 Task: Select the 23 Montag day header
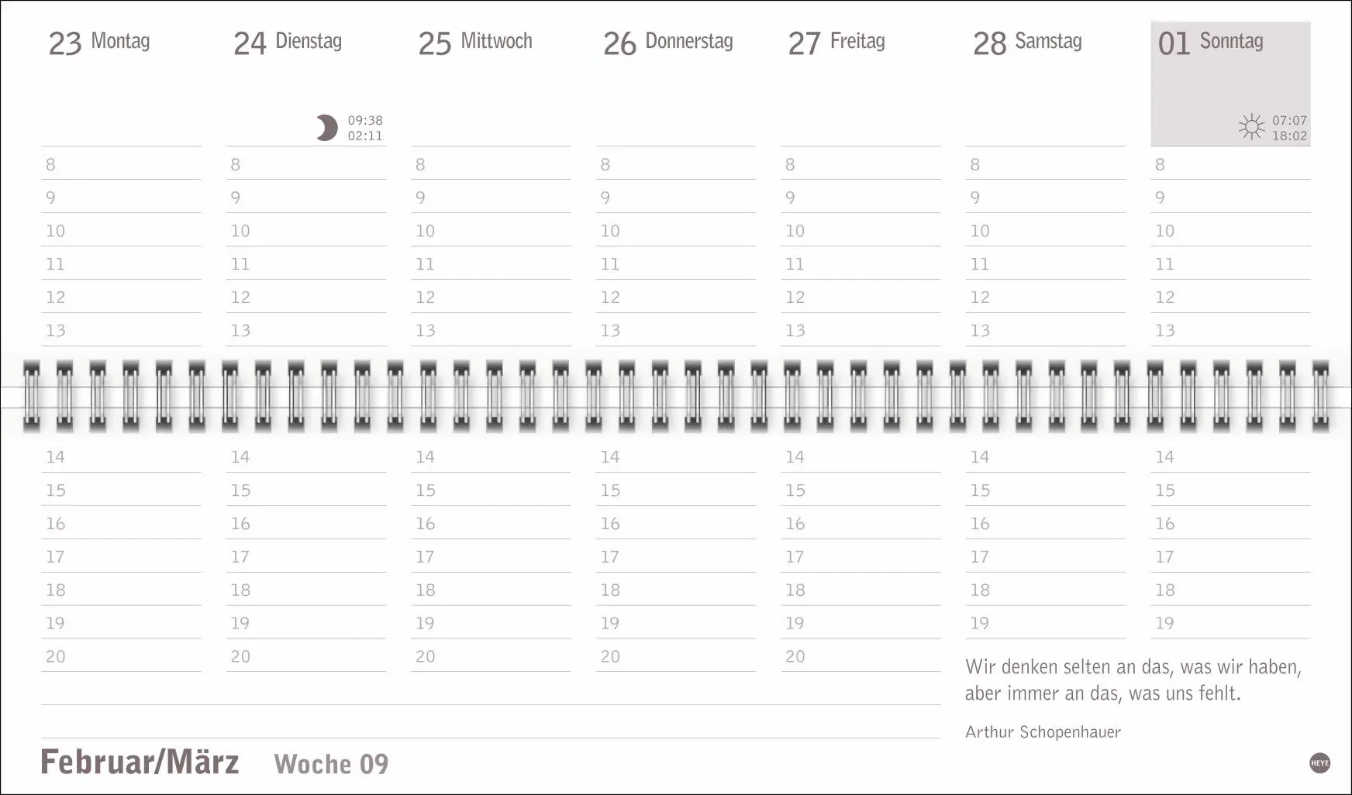(99, 43)
